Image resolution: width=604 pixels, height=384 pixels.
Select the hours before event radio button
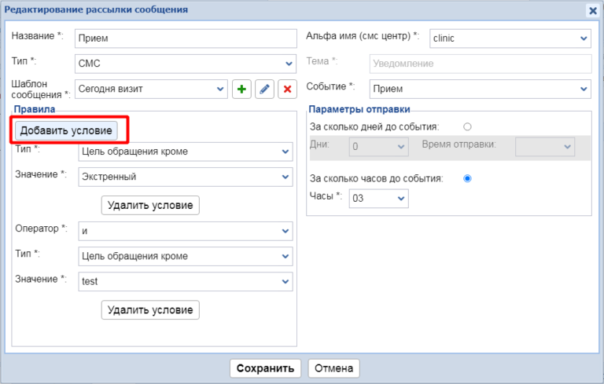tap(468, 178)
